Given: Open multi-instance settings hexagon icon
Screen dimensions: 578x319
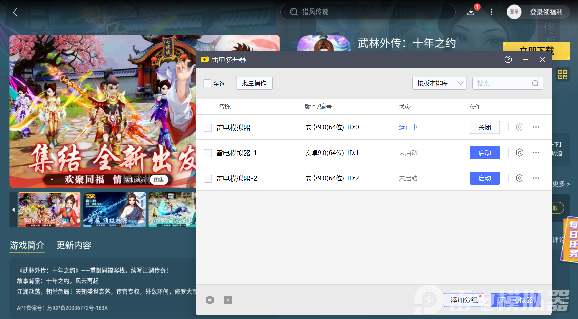Looking at the screenshot, I should [x=210, y=300].
